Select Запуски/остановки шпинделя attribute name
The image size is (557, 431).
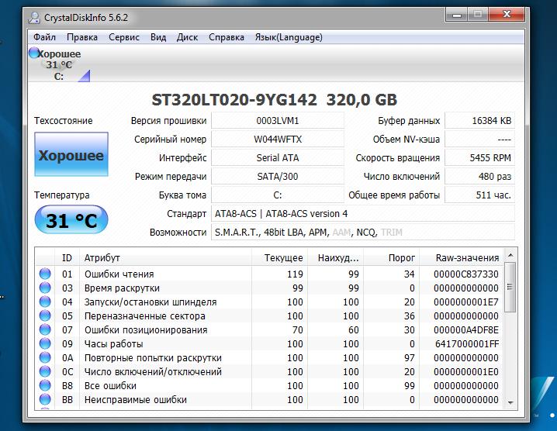pos(150,302)
